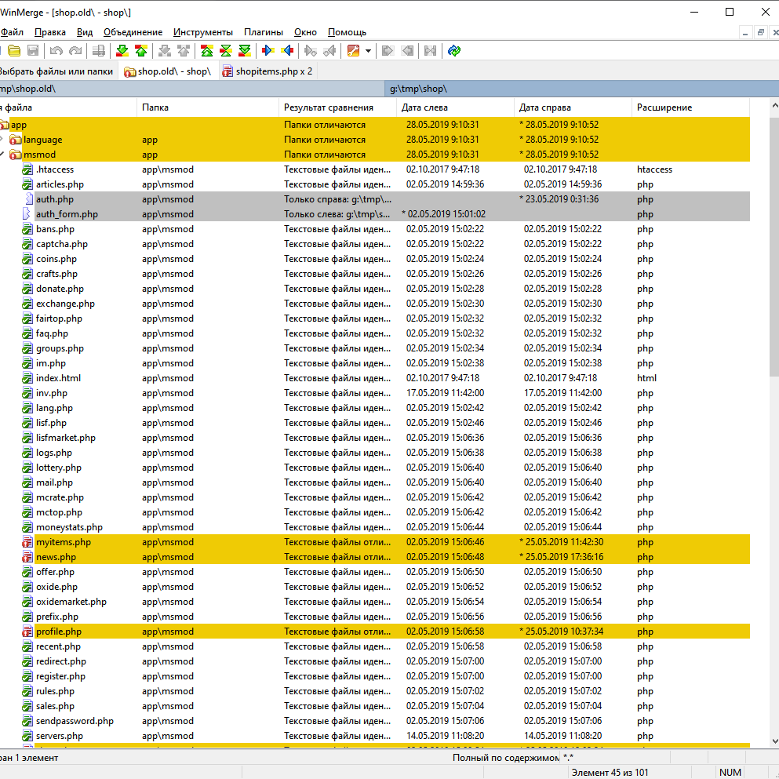
Task: Go to last difference icon
Action: point(245,51)
